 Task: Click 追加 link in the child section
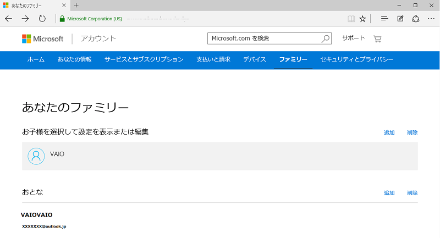[x=389, y=132]
